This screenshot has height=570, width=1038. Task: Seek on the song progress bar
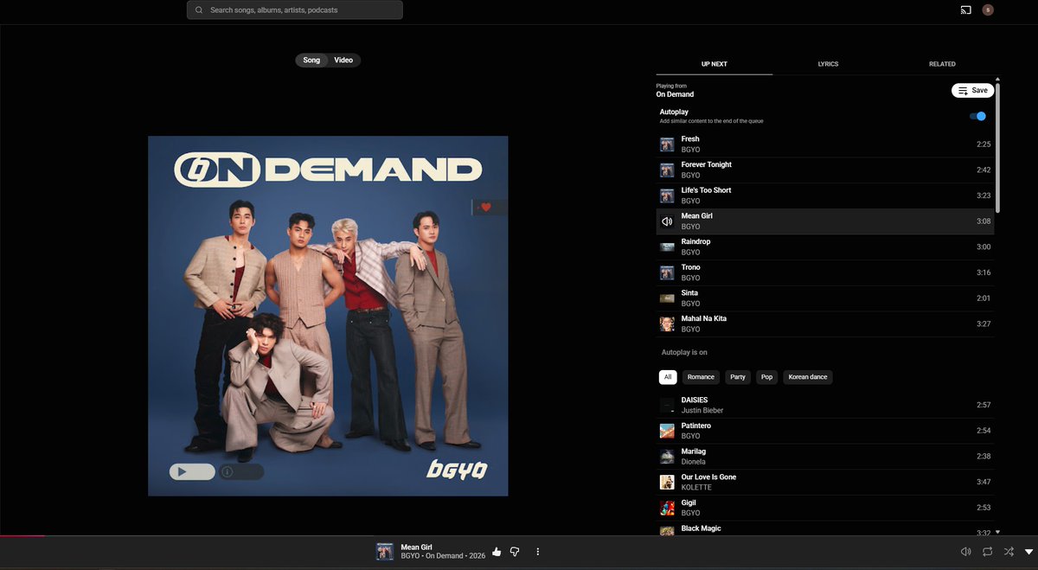[x=519, y=536]
